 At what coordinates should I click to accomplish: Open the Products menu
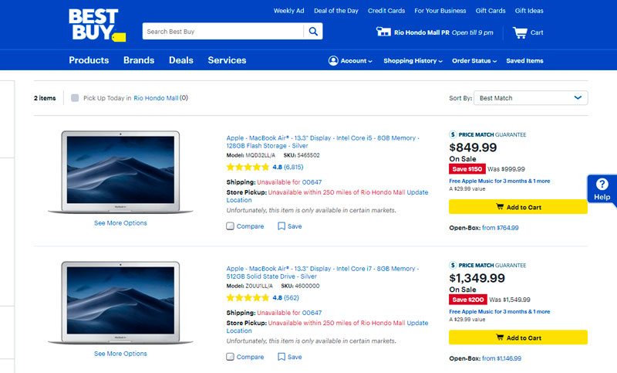click(89, 60)
